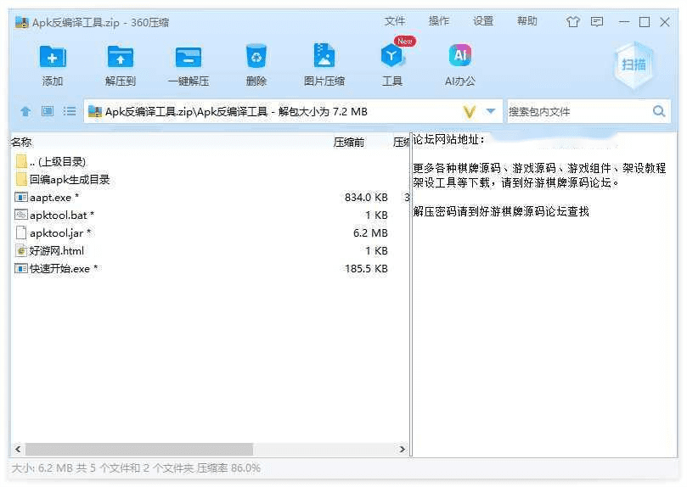This screenshot has width=687, height=487.
Task: Click the apktool.bat file icon
Action: pos(21,215)
